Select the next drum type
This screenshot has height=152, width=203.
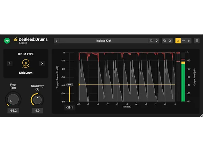[x=42, y=64]
